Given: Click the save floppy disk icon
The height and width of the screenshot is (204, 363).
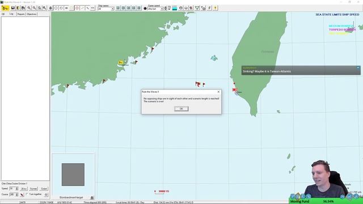Looking at the screenshot, I should 12,8.
